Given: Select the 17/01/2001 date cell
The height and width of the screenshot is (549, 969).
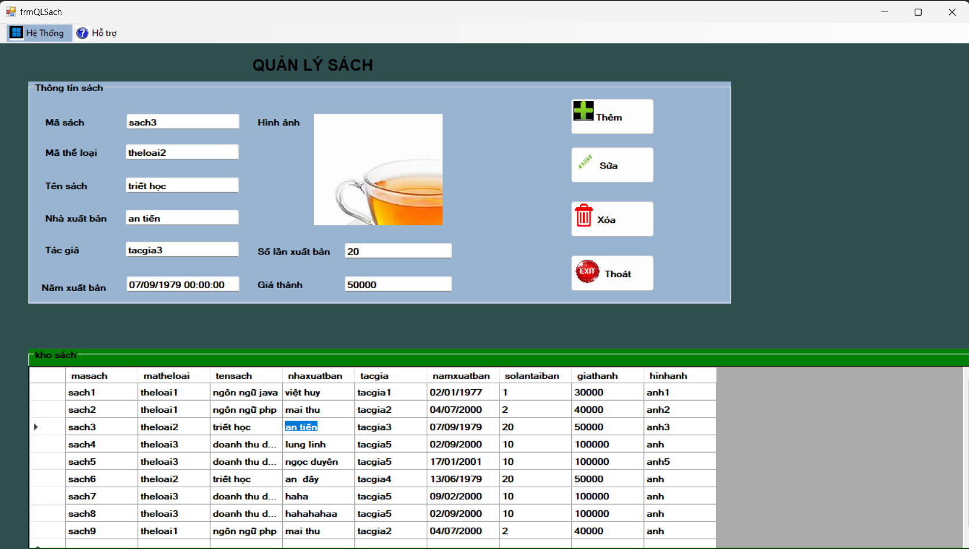Looking at the screenshot, I should (463, 461).
